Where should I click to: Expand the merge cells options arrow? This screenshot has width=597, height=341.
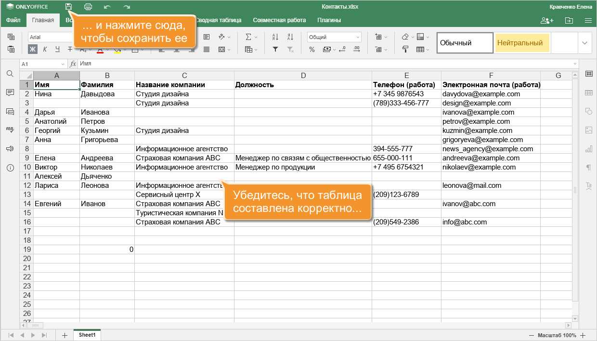(x=229, y=49)
